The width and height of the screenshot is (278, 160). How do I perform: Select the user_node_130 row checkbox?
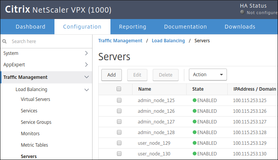tap(119, 154)
